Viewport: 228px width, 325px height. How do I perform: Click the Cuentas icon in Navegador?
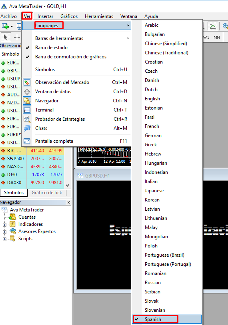tap(13, 217)
